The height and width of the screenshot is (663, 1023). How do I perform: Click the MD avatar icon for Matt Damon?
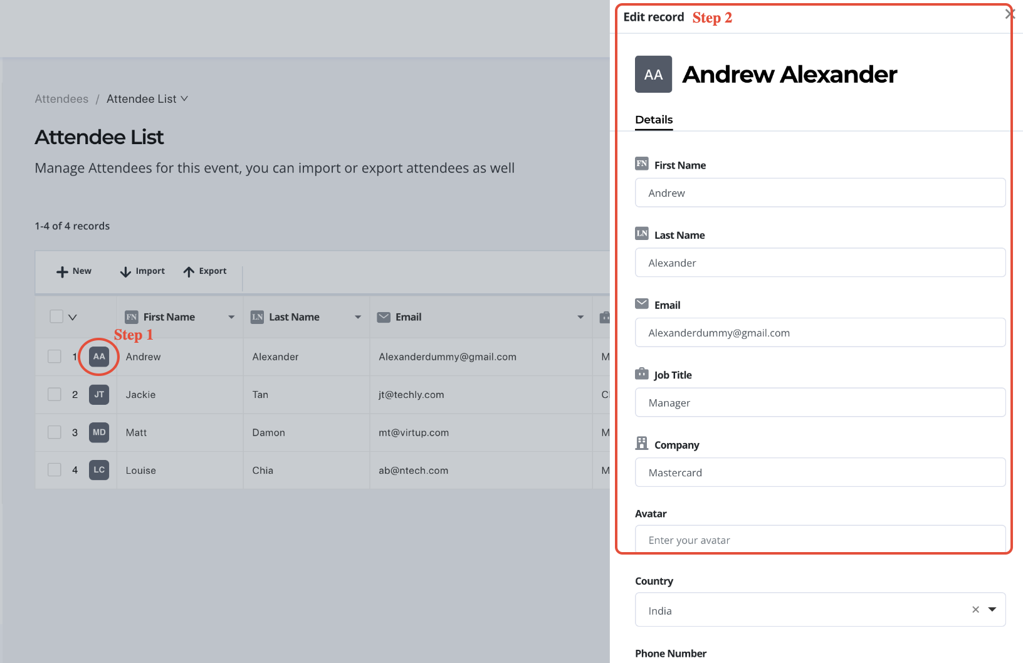pos(98,432)
